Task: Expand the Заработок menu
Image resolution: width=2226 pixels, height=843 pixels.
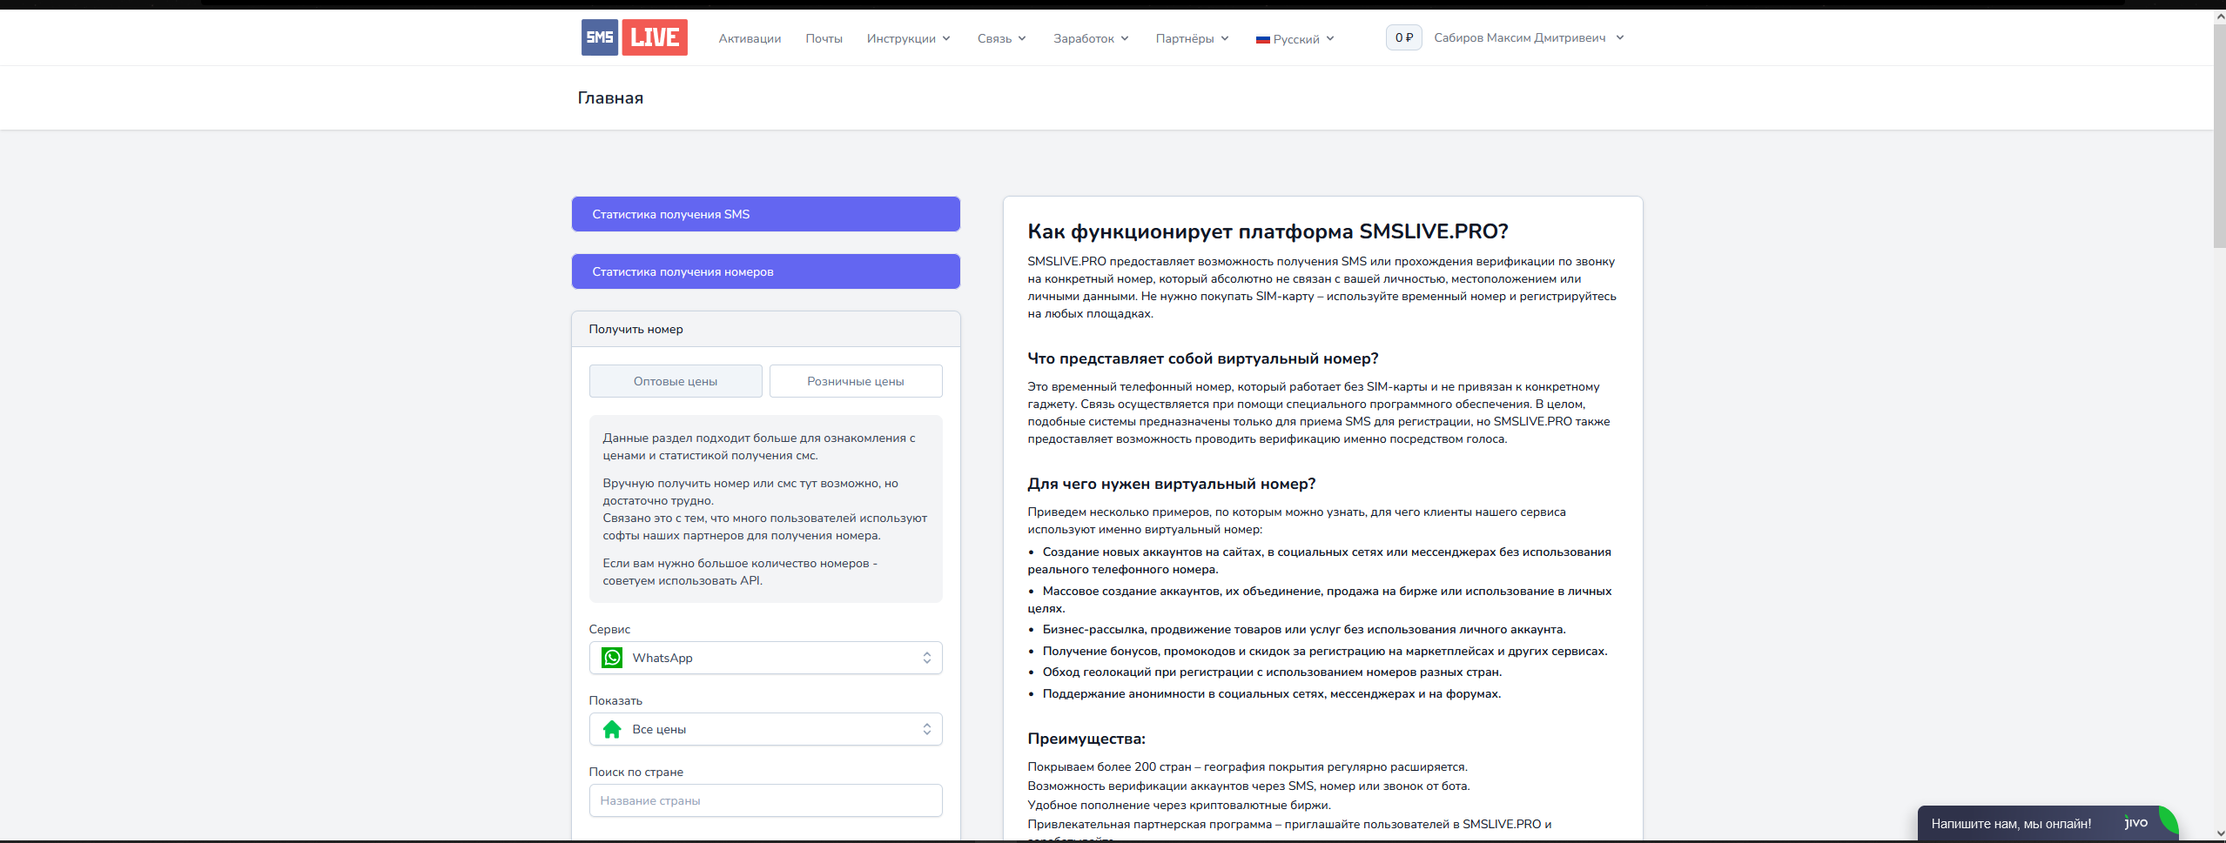Action: (x=1091, y=38)
